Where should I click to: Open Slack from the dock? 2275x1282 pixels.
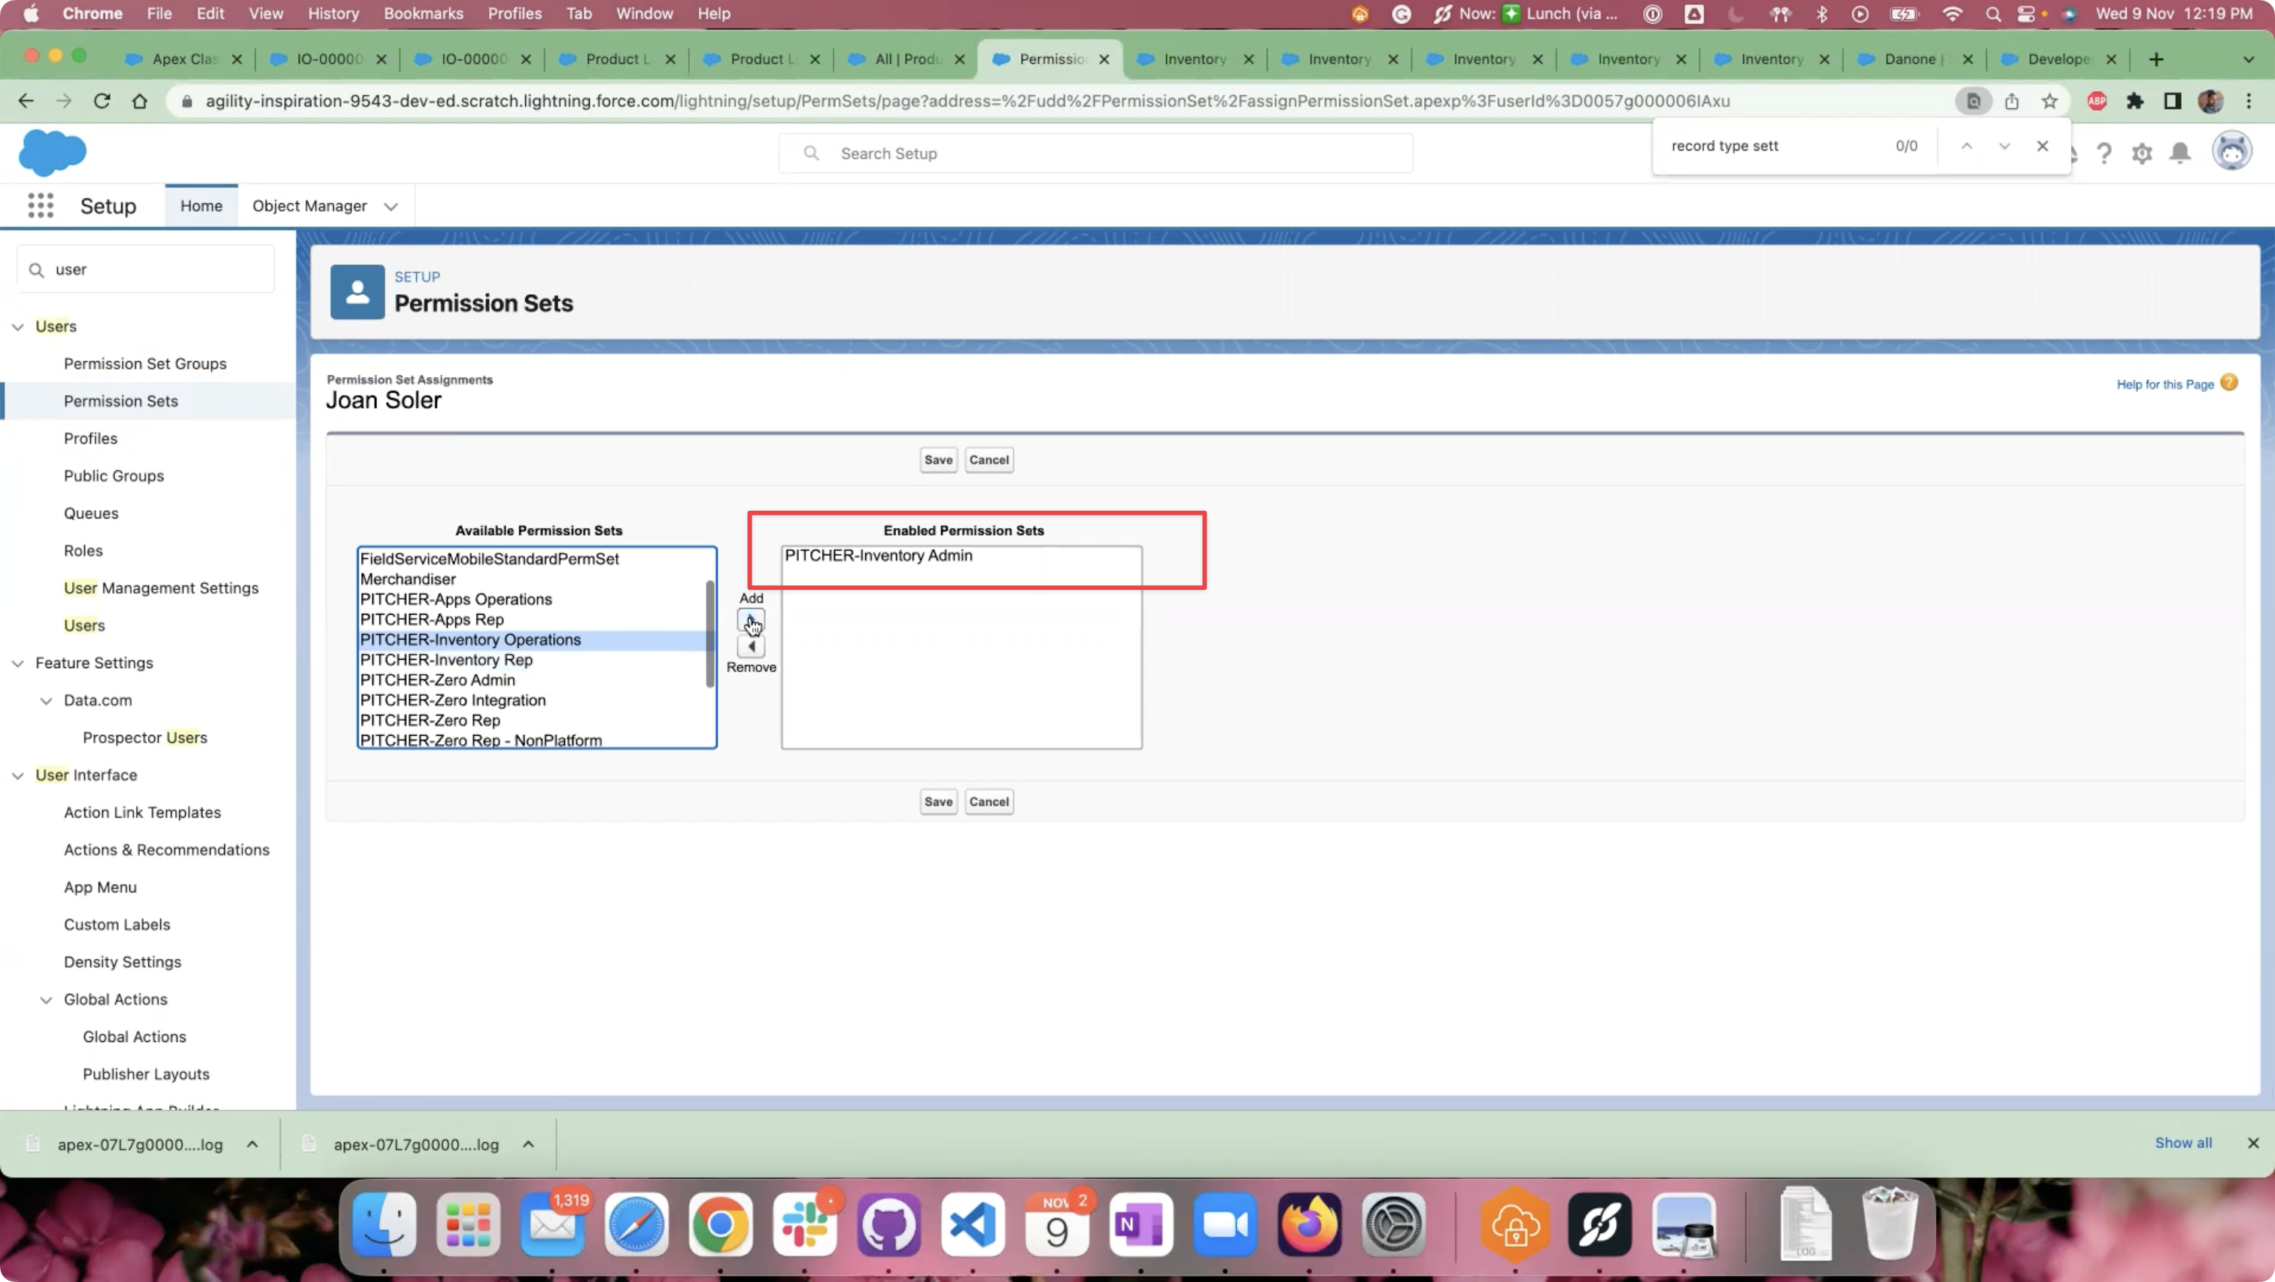click(x=804, y=1225)
